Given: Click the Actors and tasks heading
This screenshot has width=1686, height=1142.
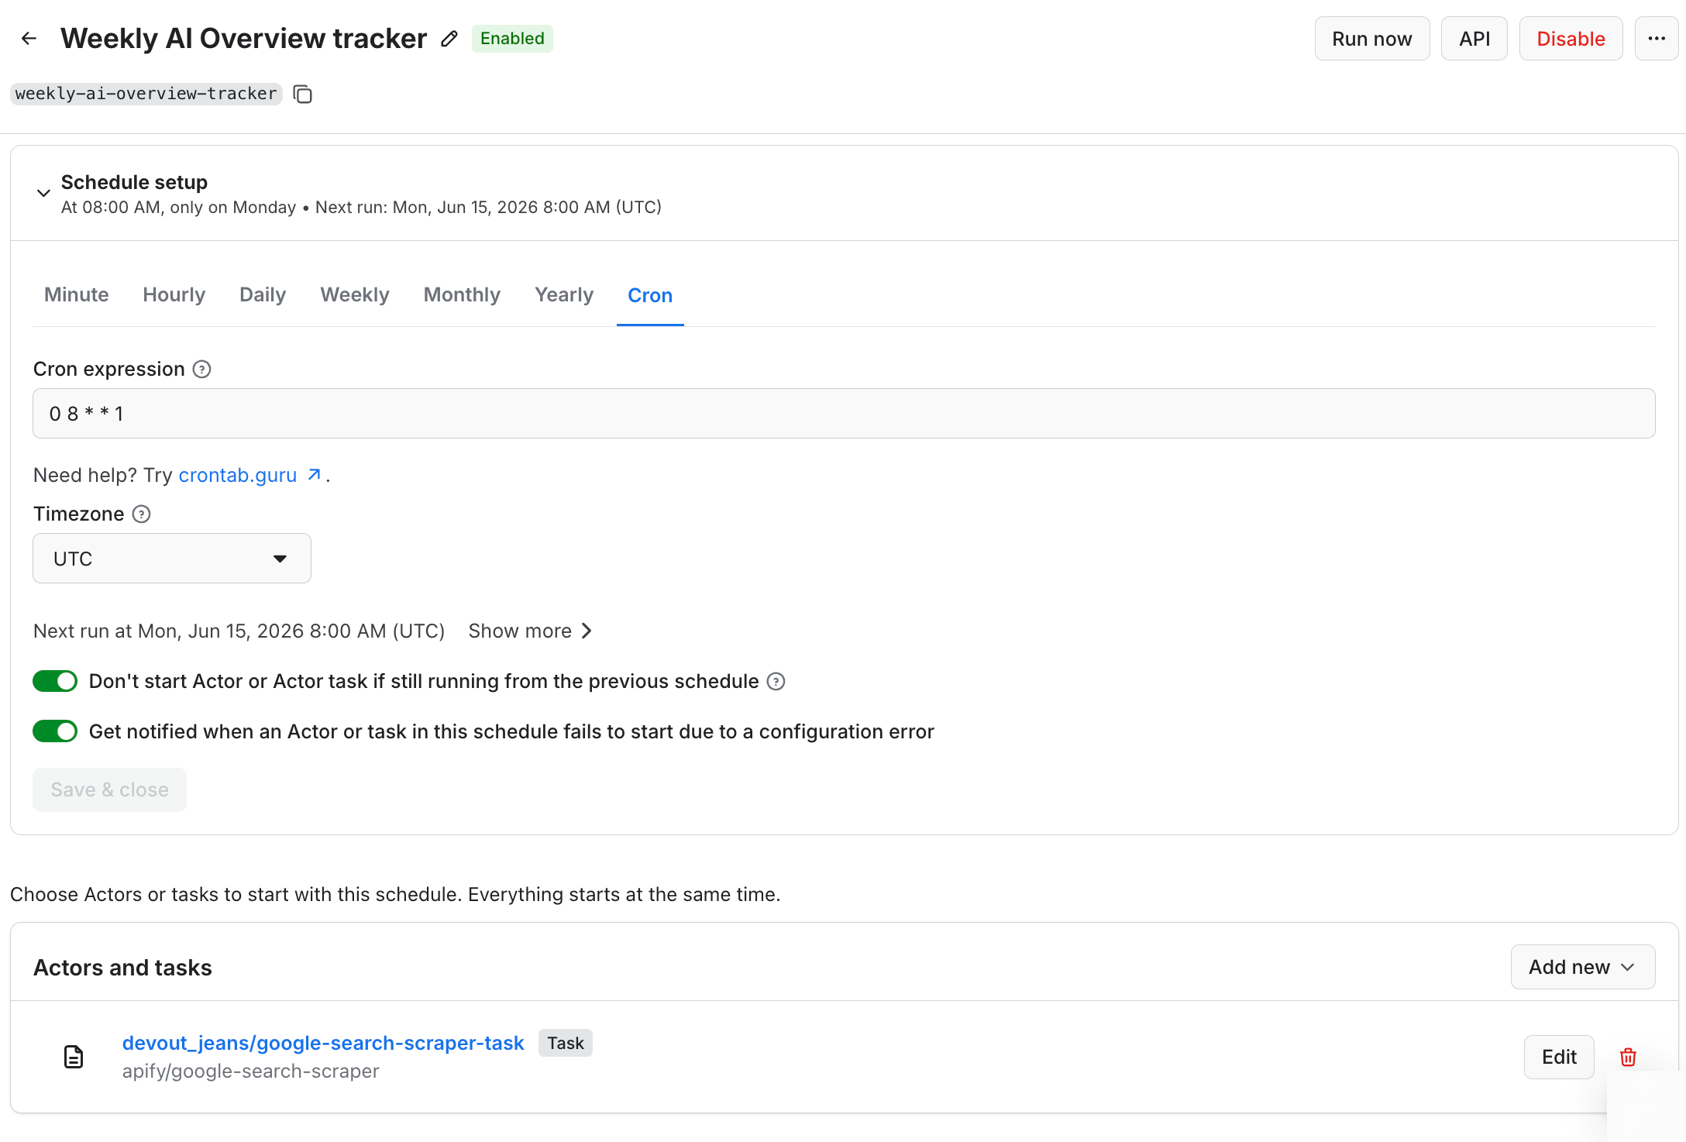Looking at the screenshot, I should point(122,968).
